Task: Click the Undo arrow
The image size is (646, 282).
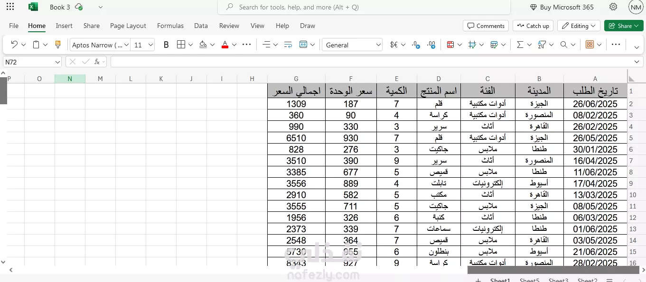Action: [14, 45]
